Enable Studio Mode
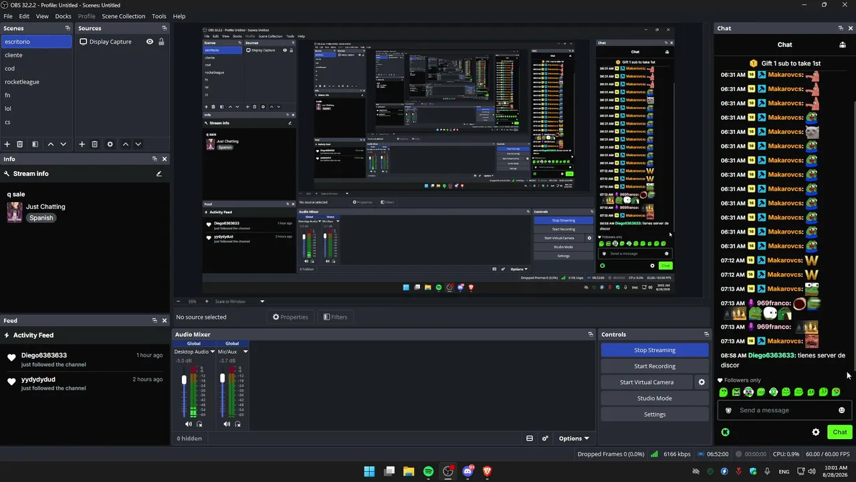The width and height of the screenshot is (856, 482). (x=655, y=398)
